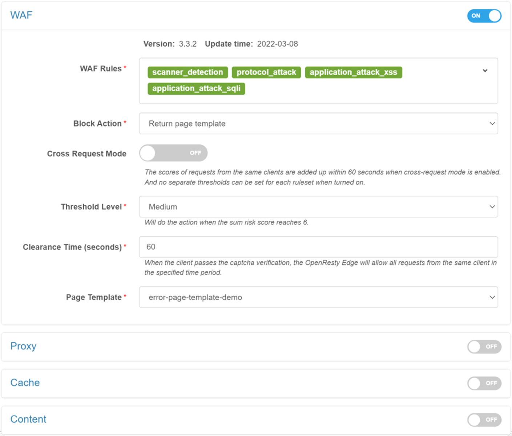Click the version number 3.3.2
This screenshot has height=436, width=512.
[188, 44]
